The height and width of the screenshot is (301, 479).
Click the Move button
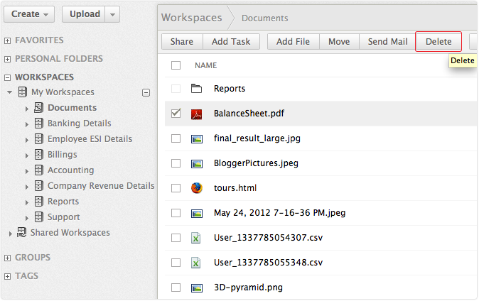(339, 41)
